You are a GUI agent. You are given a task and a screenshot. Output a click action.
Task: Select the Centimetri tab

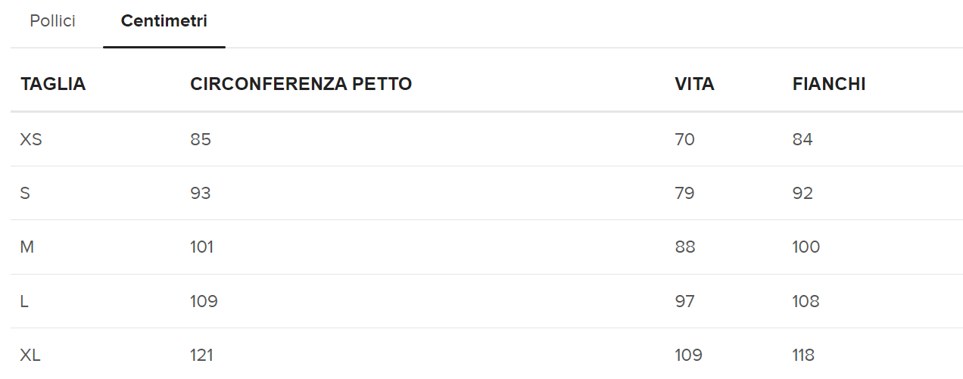[164, 21]
